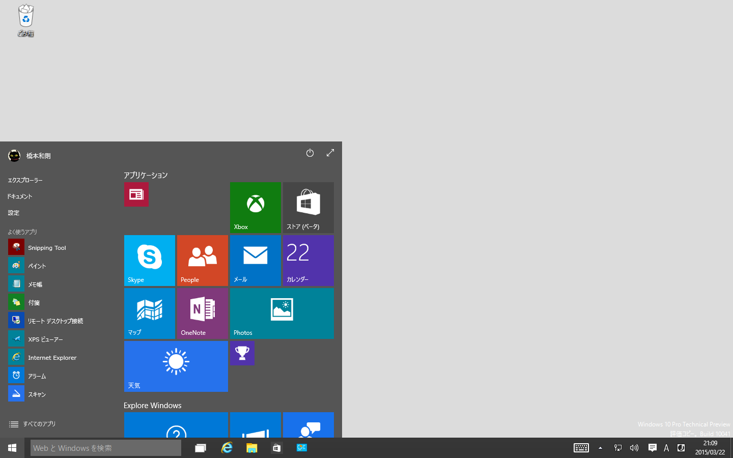Screen dimensions: 733x458
Task: Open notifications action center icon
Action: tap(652, 448)
